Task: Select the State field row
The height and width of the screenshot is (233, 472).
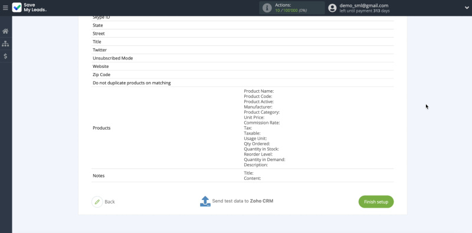Action: coord(242,25)
